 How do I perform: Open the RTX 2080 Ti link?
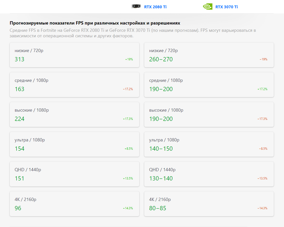tap(155, 7)
